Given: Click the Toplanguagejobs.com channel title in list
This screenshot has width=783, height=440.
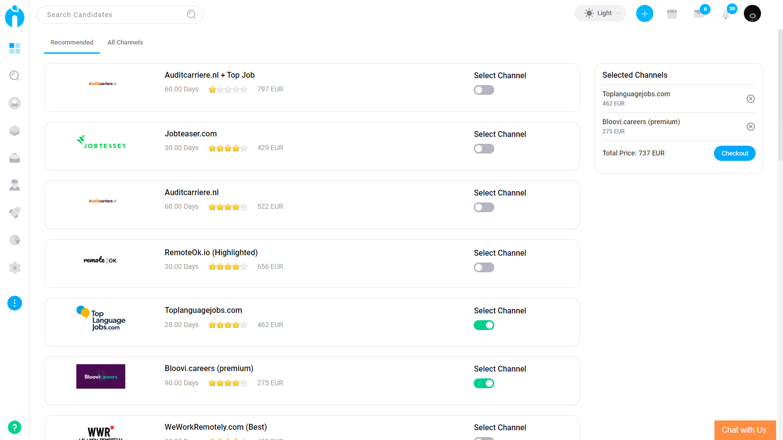Looking at the screenshot, I should click(x=204, y=310).
